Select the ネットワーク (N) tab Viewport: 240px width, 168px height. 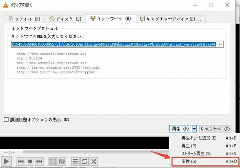[x=111, y=19]
